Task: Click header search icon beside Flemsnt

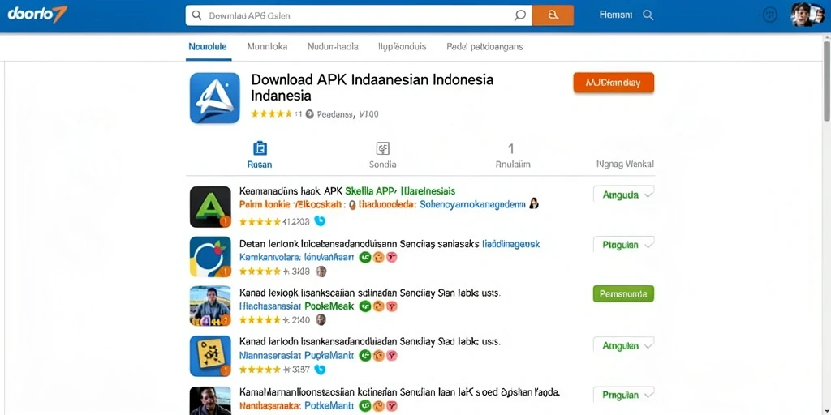Action: click(648, 15)
